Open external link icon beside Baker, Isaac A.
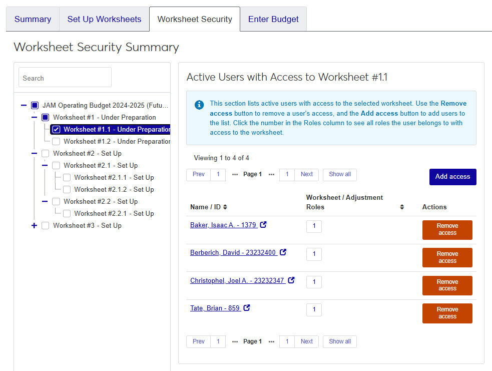Image resolution: width=492 pixels, height=371 pixels. coord(263,225)
